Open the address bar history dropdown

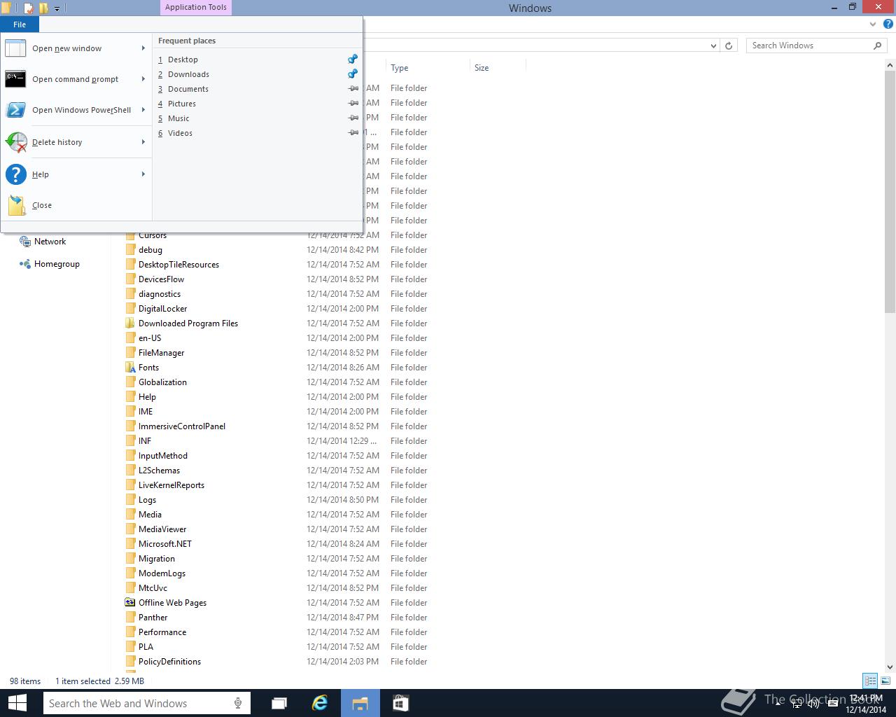click(x=713, y=46)
